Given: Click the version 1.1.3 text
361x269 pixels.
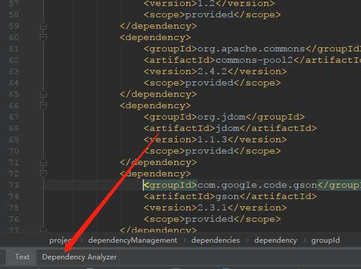Looking at the screenshot, I should pos(212,139).
